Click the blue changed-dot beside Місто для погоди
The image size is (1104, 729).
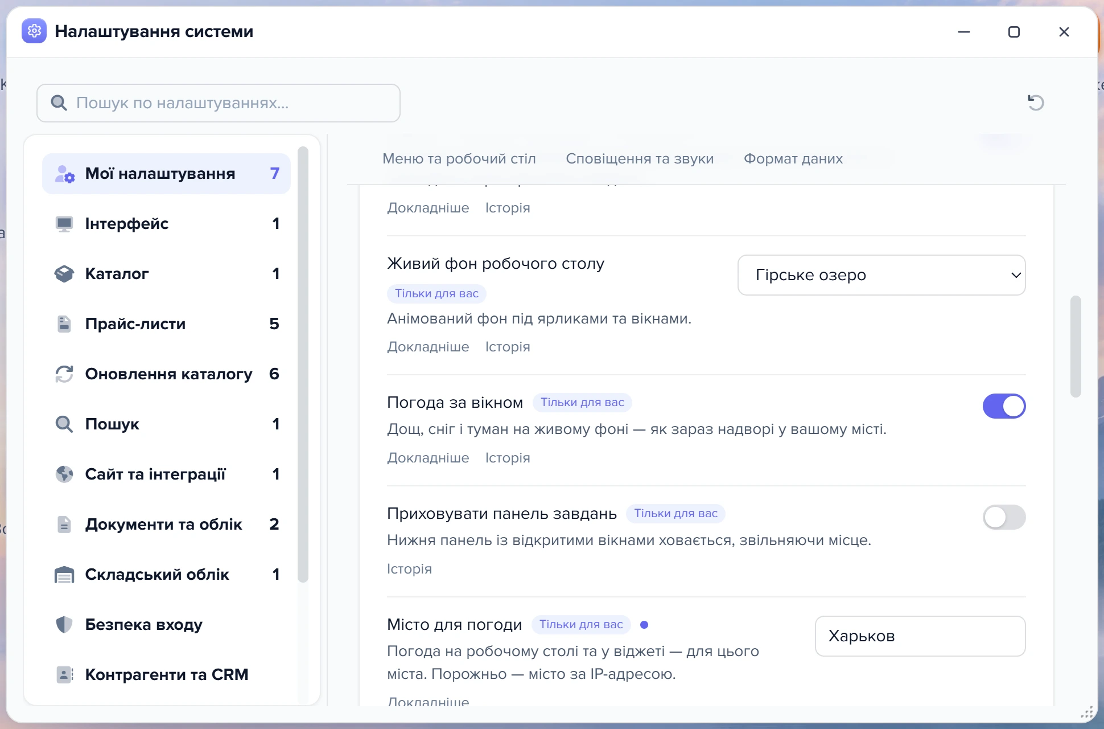(x=644, y=625)
